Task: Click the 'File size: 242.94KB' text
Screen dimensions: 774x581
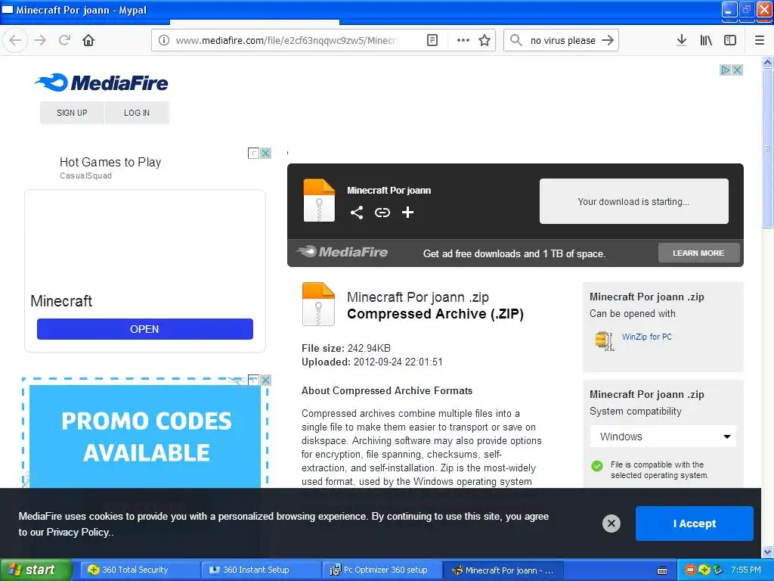Action: [346, 348]
